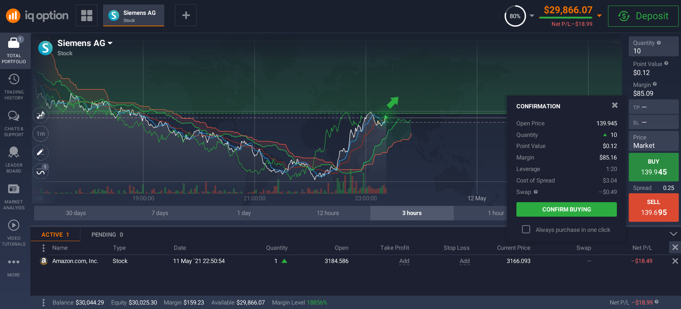The width and height of the screenshot is (681, 309).
Task: Open the 1m candle interval selector
Action: [x=41, y=134]
